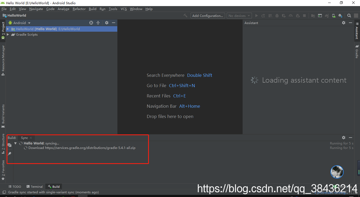Click the Make Project hammer icon
Screen dimensions: 360x197
186,16
